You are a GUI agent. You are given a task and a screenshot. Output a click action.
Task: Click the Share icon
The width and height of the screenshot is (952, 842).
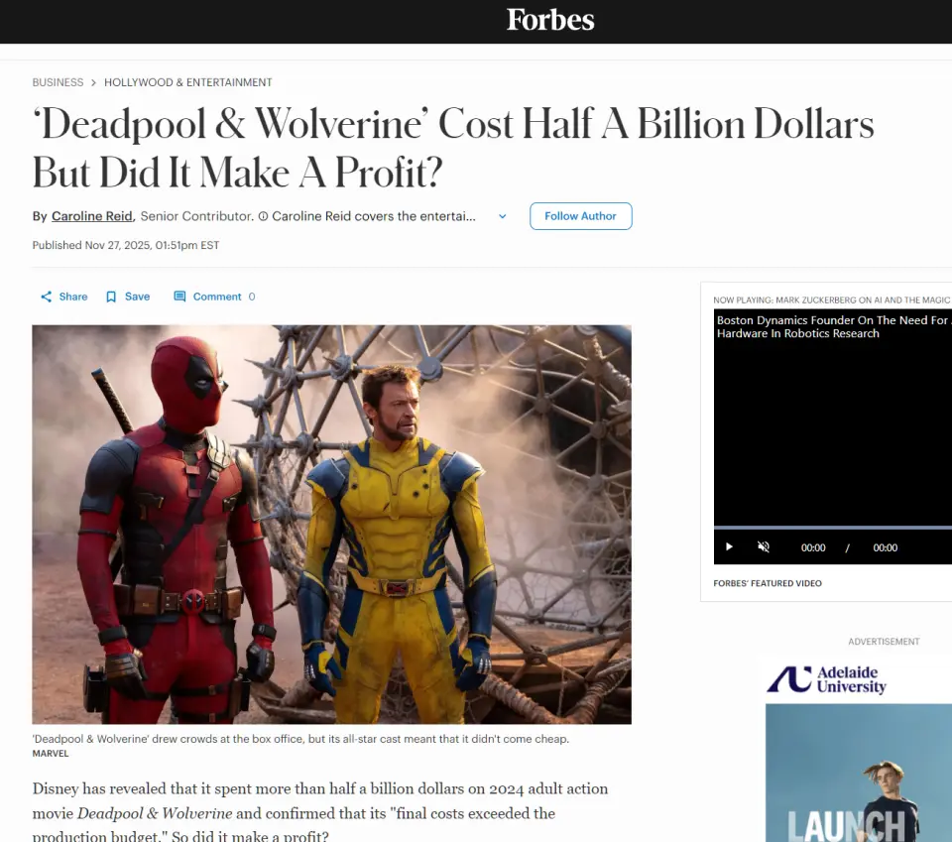point(47,297)
